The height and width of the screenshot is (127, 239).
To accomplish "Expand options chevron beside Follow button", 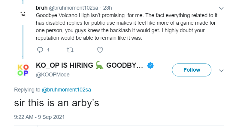I will click(x=221, y=70).
